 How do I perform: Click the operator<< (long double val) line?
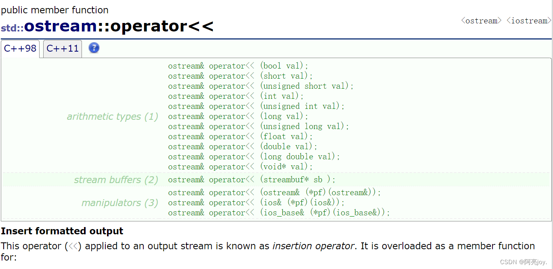pyautogui.click(x=254, y=157)
